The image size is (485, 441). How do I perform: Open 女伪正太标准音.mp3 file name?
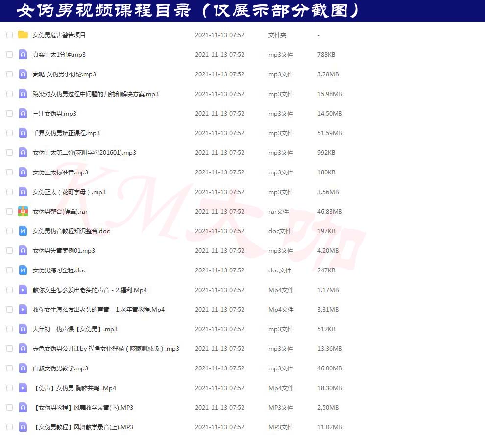tap(60, 172)
